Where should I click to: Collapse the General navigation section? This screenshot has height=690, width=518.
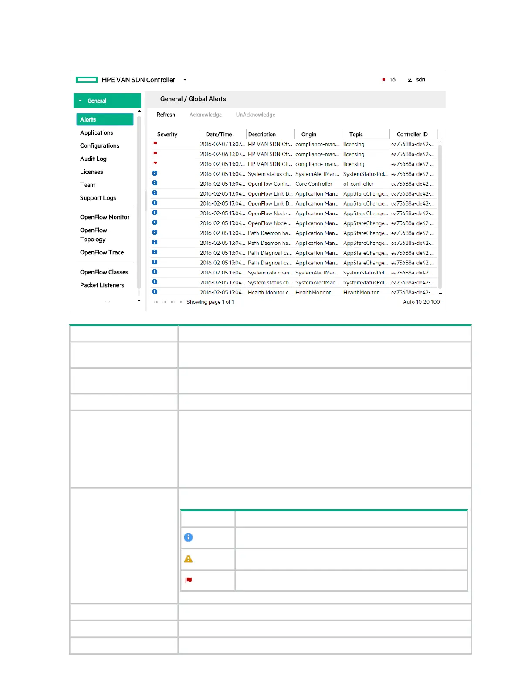point(107,101)
